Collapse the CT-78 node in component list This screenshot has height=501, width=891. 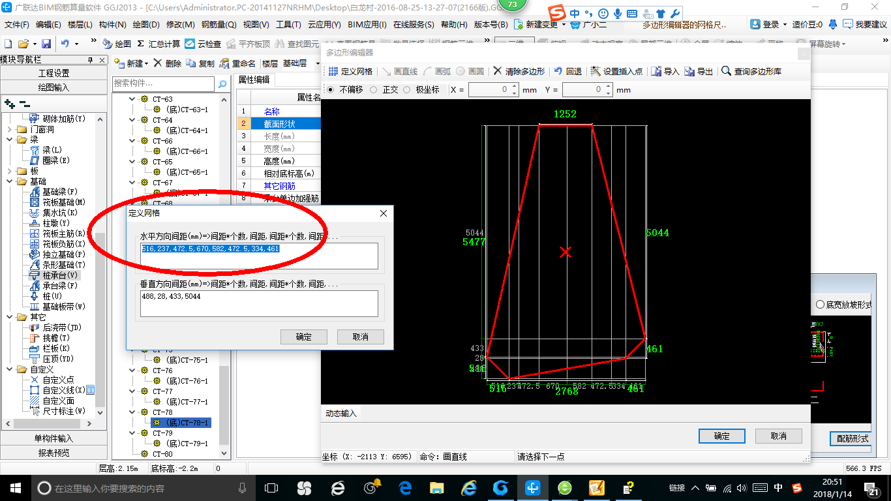pyautogui.click(x=134, y=412)
